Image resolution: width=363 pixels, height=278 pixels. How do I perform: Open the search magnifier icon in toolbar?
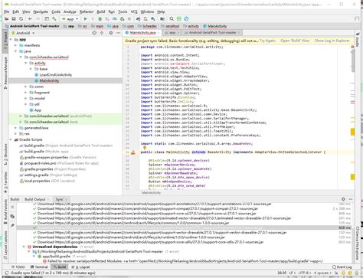click(x=172, y=19)
